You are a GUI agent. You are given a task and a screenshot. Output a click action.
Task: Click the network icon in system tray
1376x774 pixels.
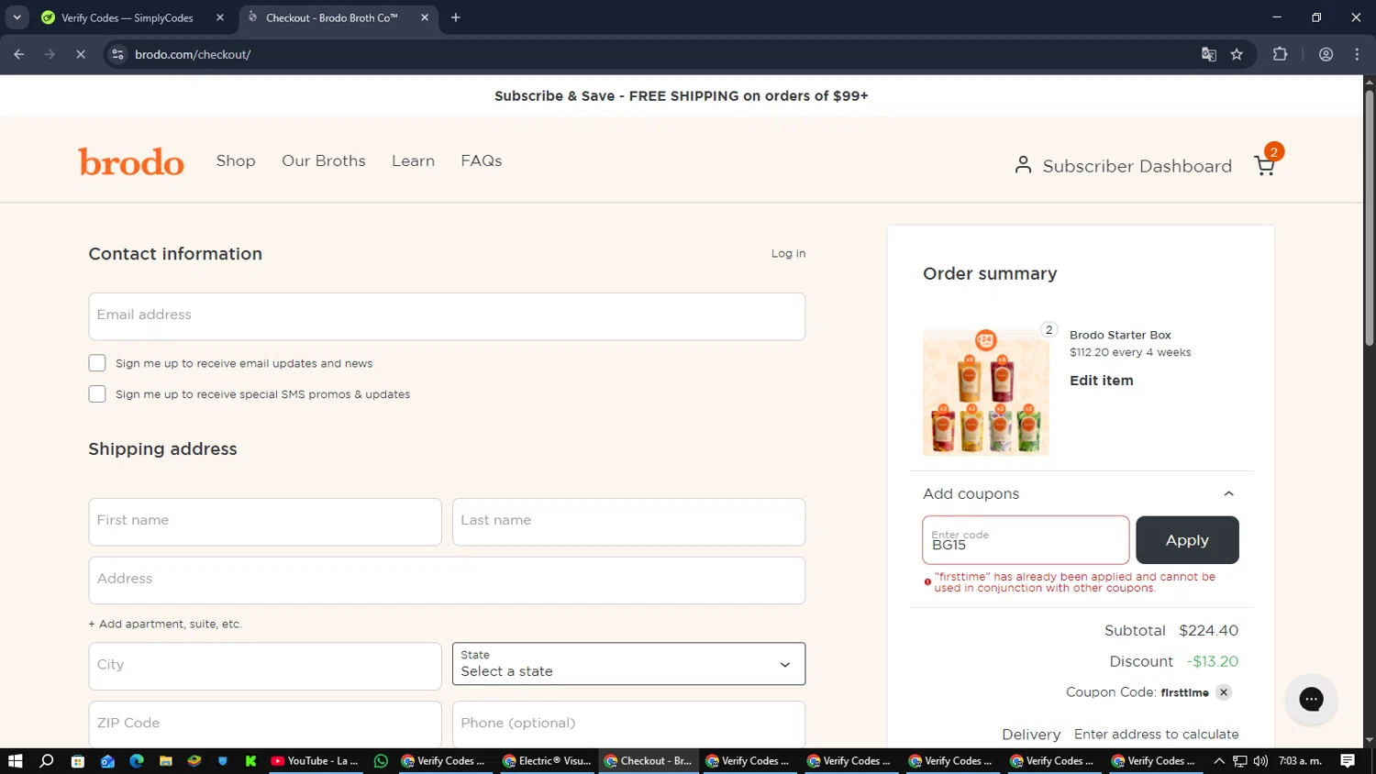click(x=1239, y=761)
